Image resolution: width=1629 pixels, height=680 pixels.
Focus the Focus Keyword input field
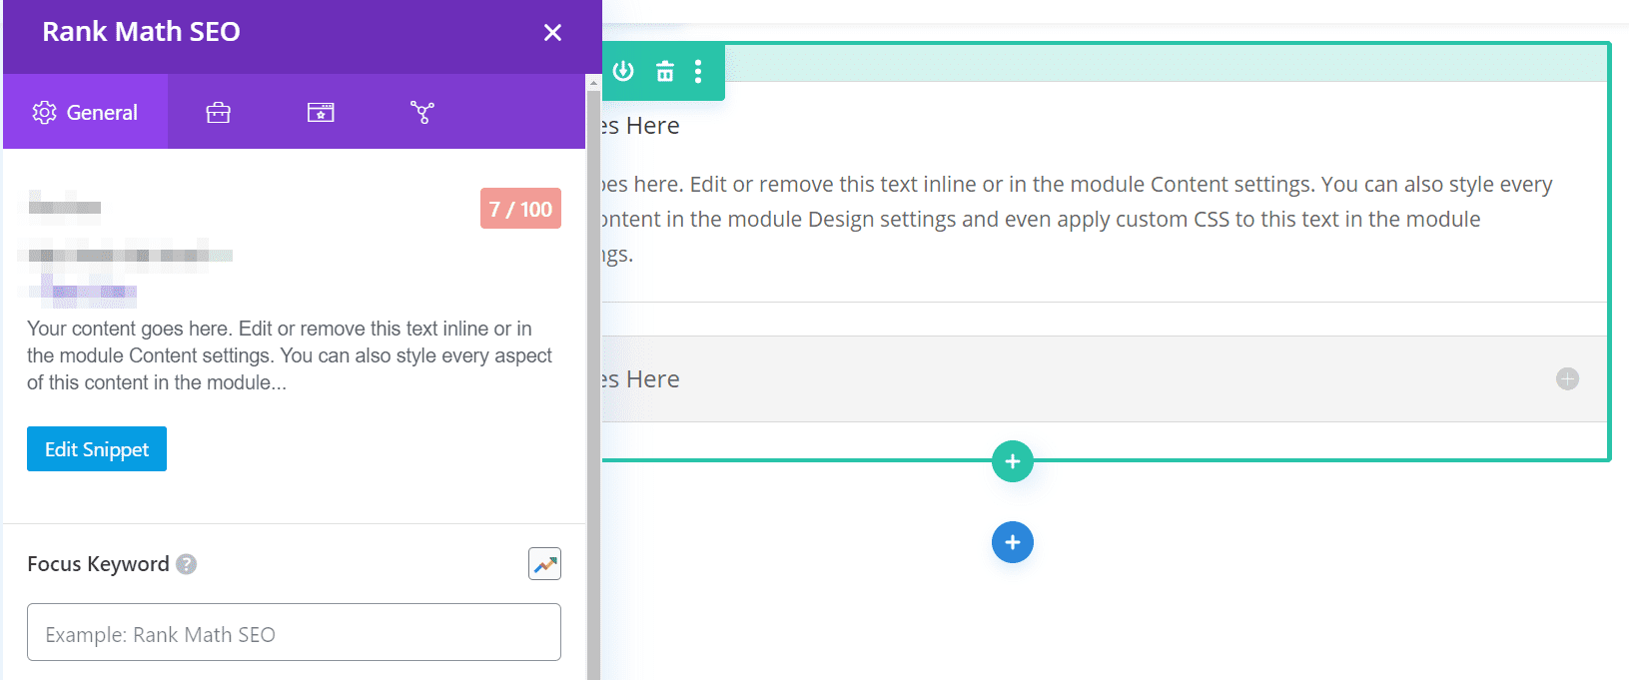(294, 632)
